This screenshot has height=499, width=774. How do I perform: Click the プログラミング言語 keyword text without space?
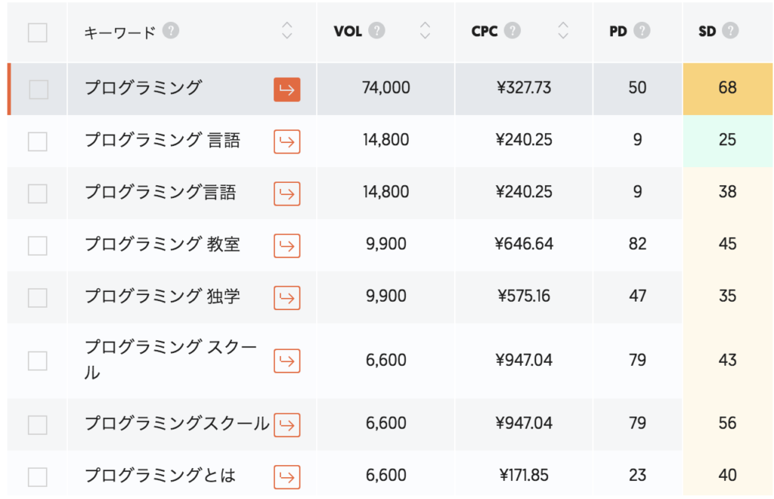tap(160, 193)
